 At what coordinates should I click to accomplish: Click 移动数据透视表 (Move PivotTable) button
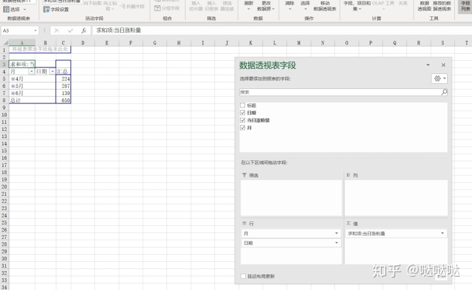point(324,6)
